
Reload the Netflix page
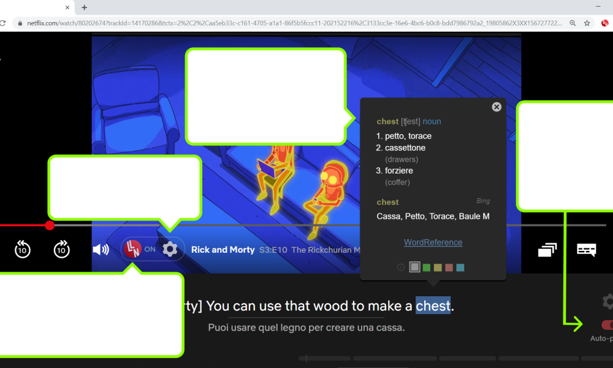(x=2, y=23)
